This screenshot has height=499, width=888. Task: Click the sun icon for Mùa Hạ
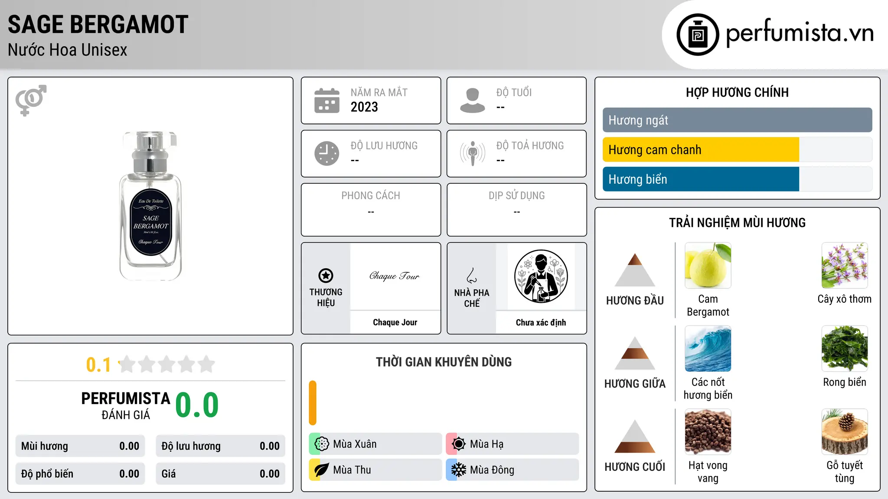[459, 444]
